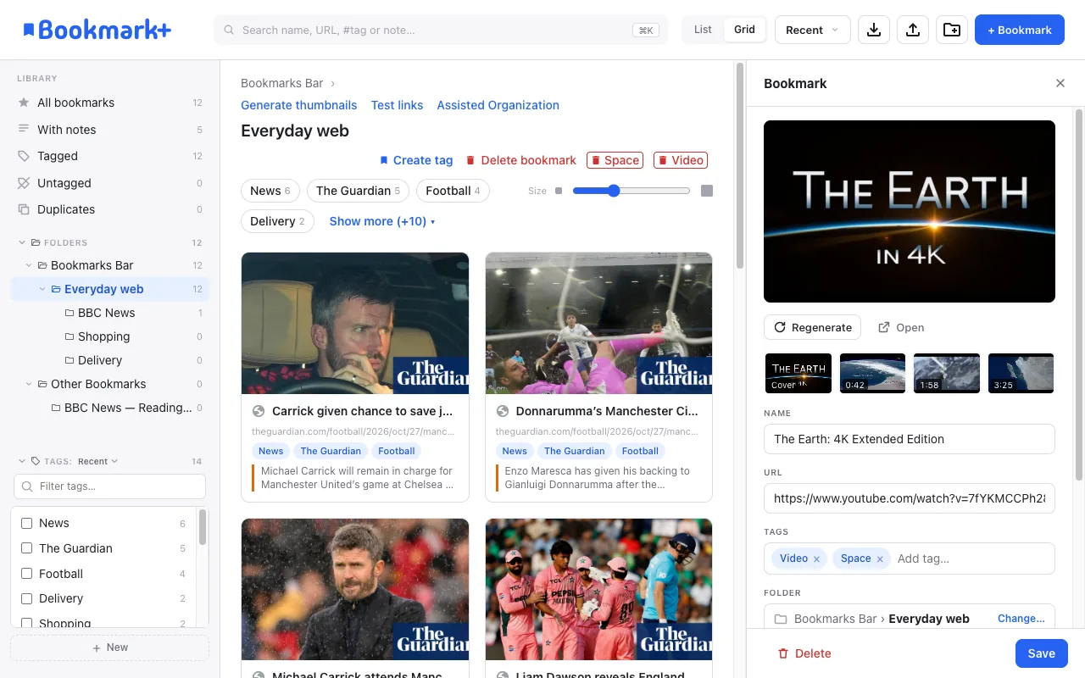1085x678 pixels.
Task: Switch to List view
Action: (703, 30)
